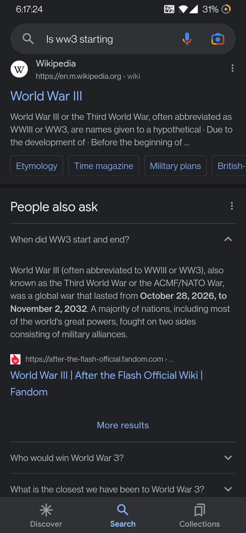This screenshot has height=533, width=246.
Task: Tap the battery saver icon in status bar
Action: click(226, 9)
